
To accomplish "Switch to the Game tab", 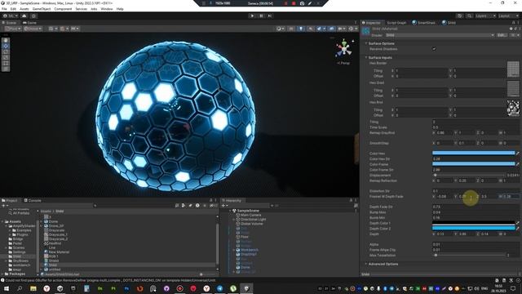I will [30, 23].
